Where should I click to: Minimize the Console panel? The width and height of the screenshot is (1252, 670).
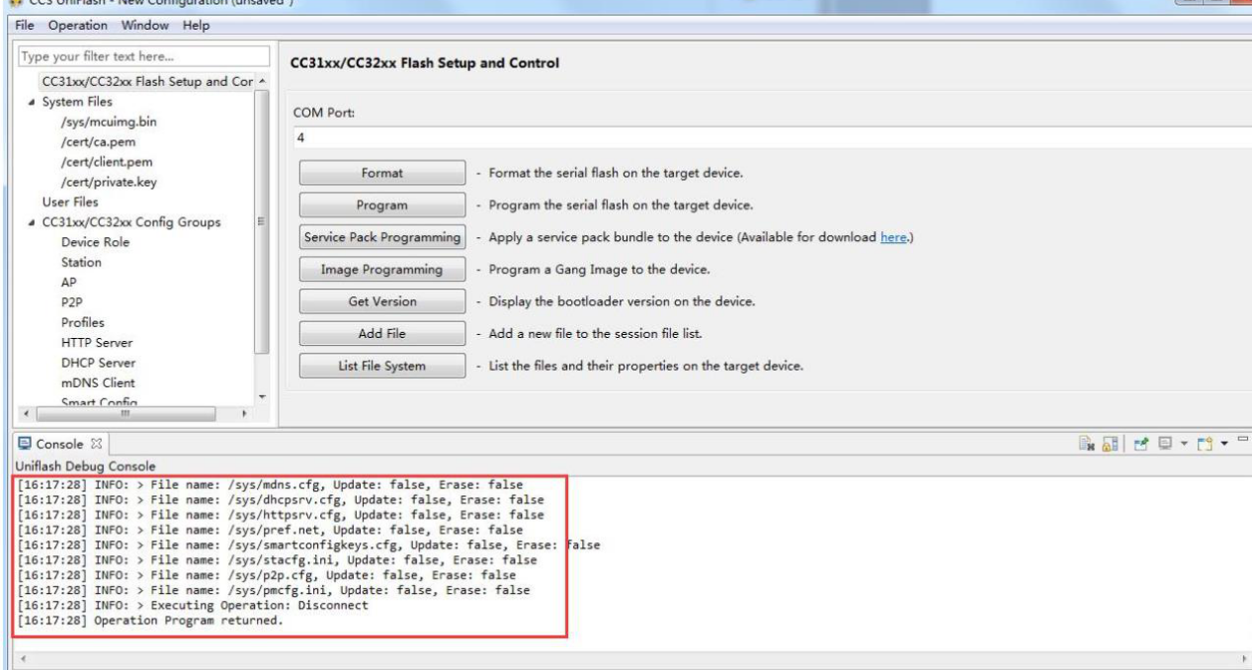(x=1243, y=439)
